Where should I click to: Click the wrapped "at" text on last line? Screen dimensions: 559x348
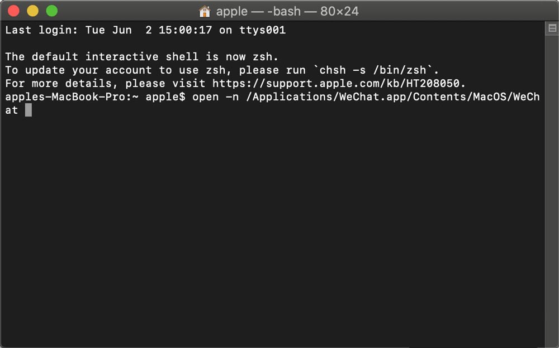[x=11, y=110]
